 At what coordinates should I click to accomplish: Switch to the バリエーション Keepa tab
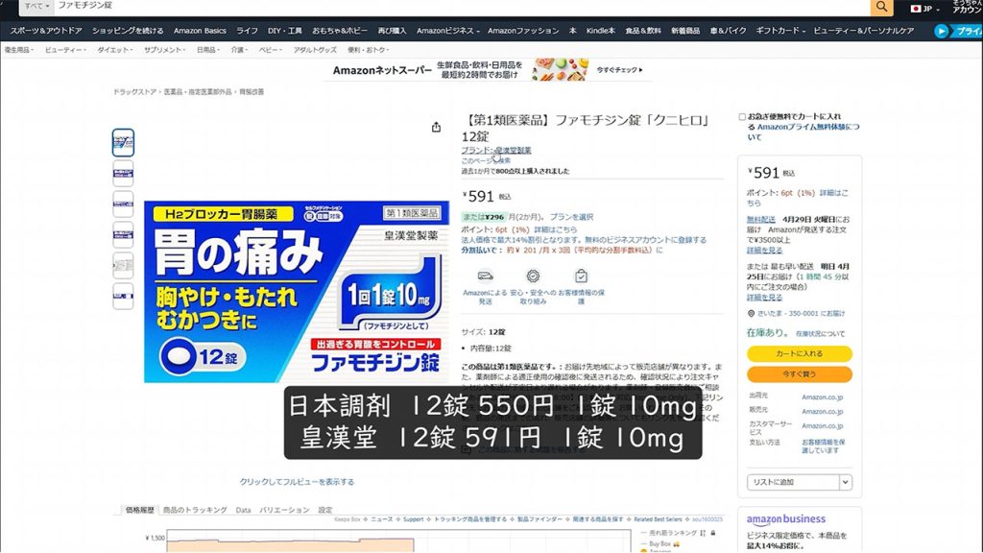pyautogui.click(x=285, y=510)
